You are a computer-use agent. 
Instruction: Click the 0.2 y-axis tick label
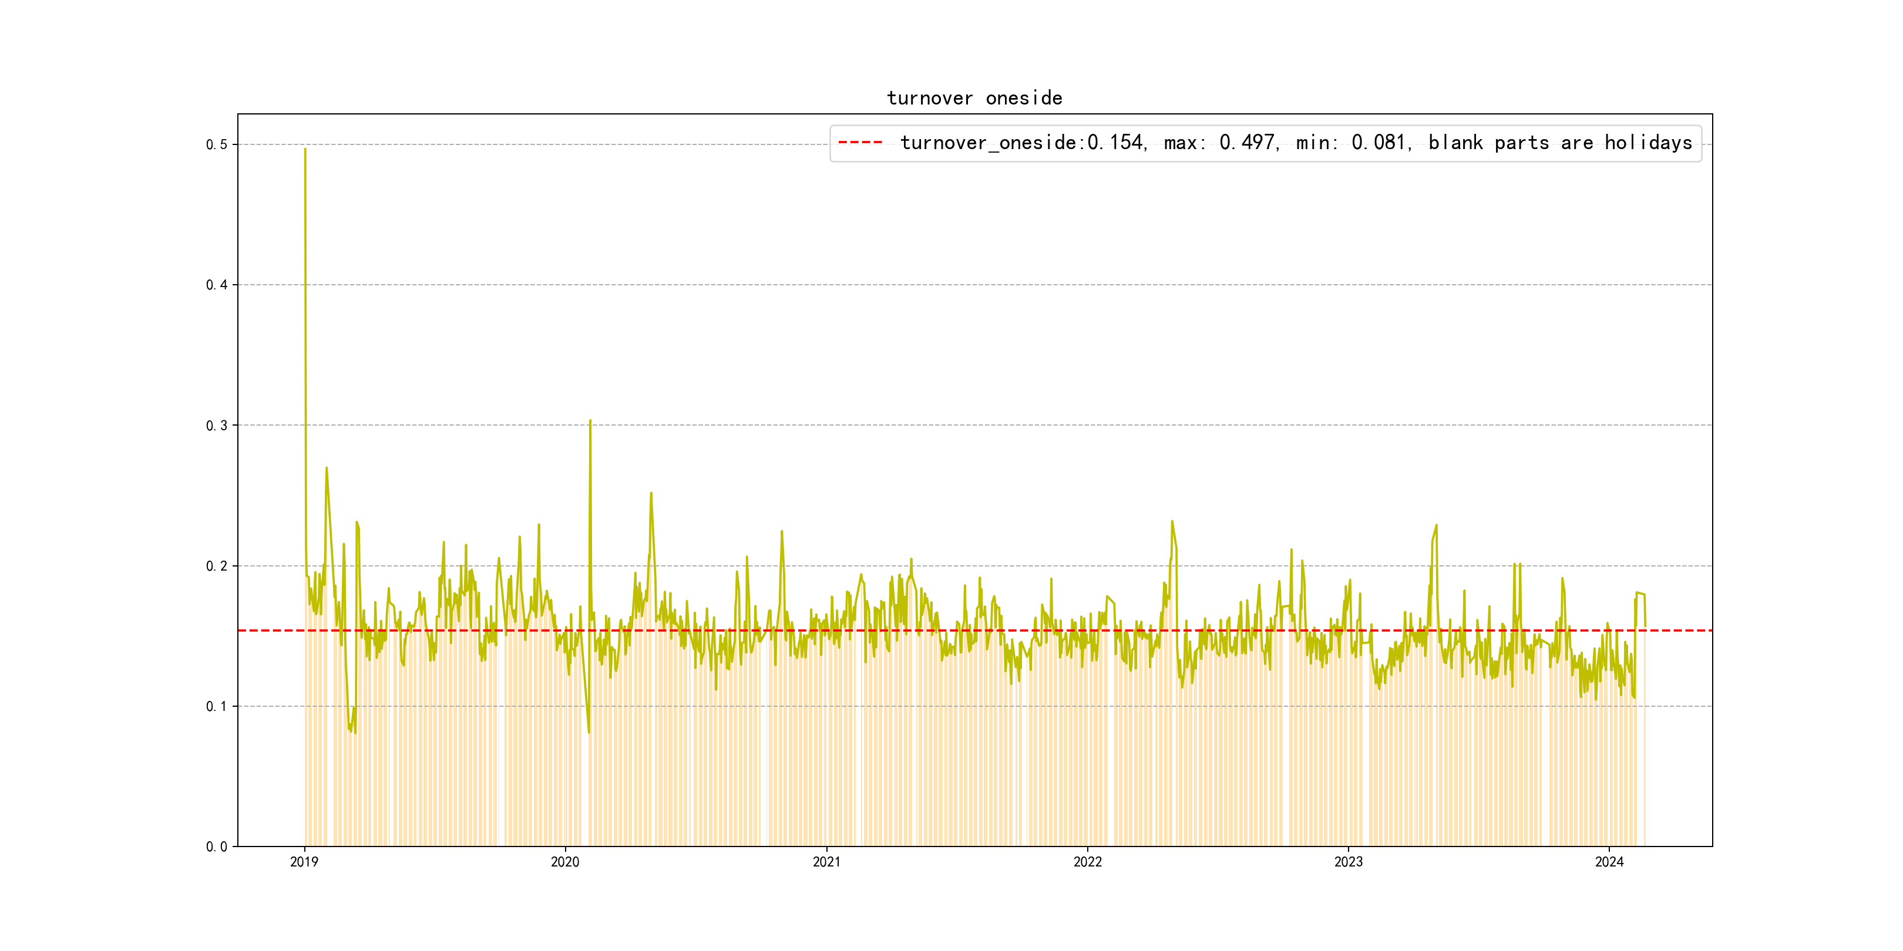click(217, 566)
